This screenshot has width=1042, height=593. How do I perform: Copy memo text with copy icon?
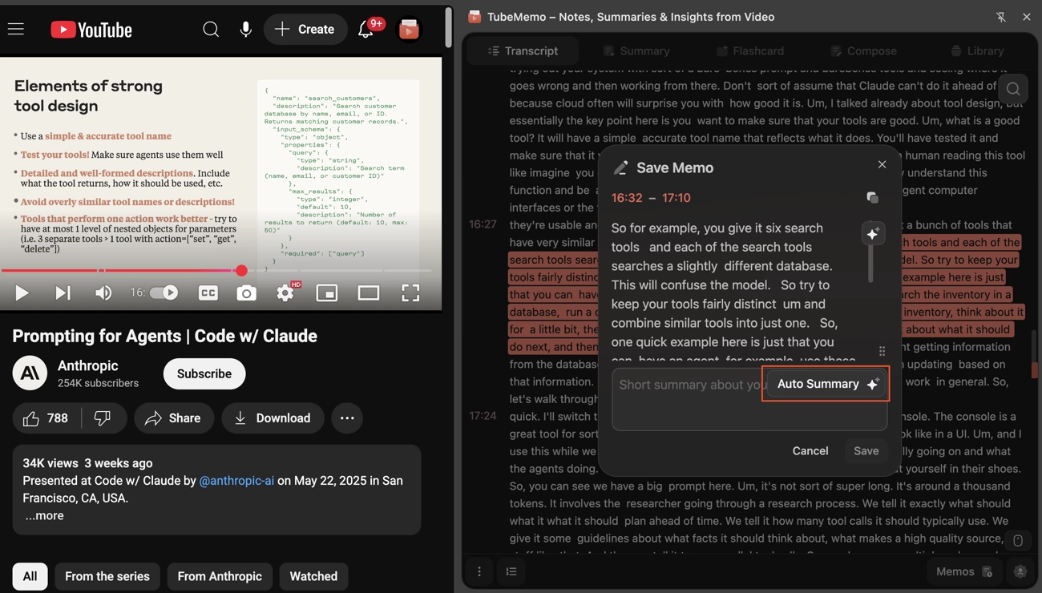872,198
